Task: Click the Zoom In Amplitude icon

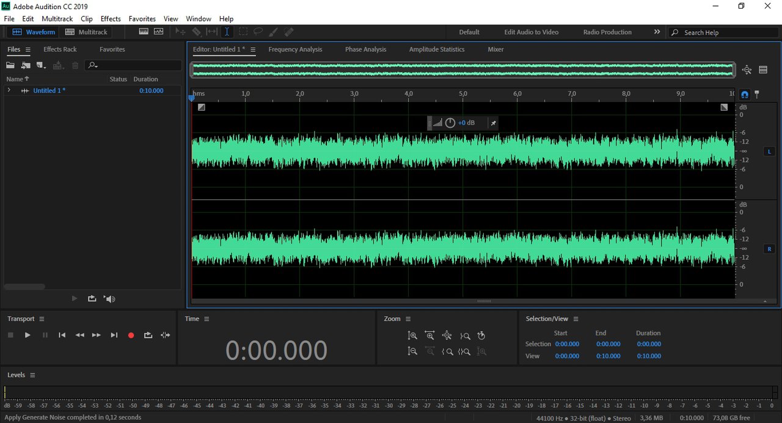Action: tap(412, 336)
